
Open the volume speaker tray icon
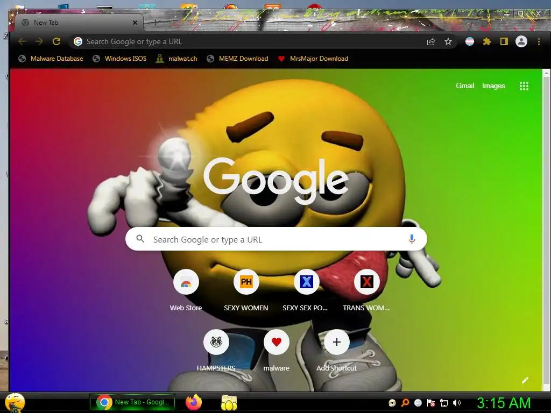tap(456, 403)
